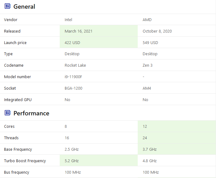Click the Performance section chip icon

point(7,113)
